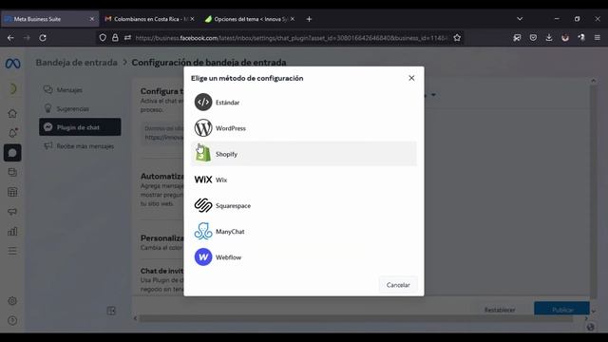The image size is (608, 342).
Task: Select Plugin de chat menu item
Action: tap(80, 127)
